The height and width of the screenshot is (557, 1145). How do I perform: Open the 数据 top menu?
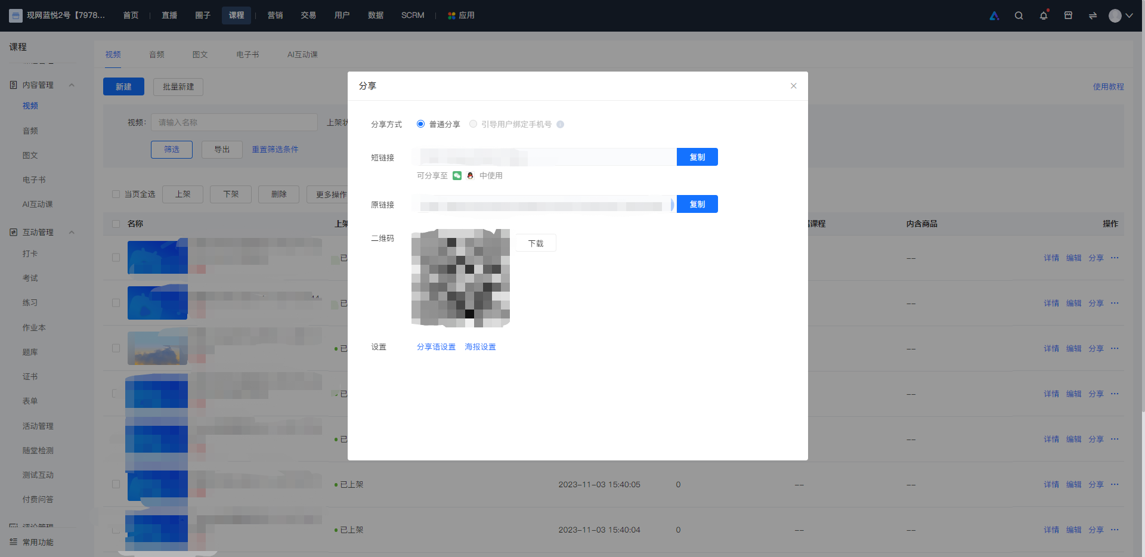[376, 16]
